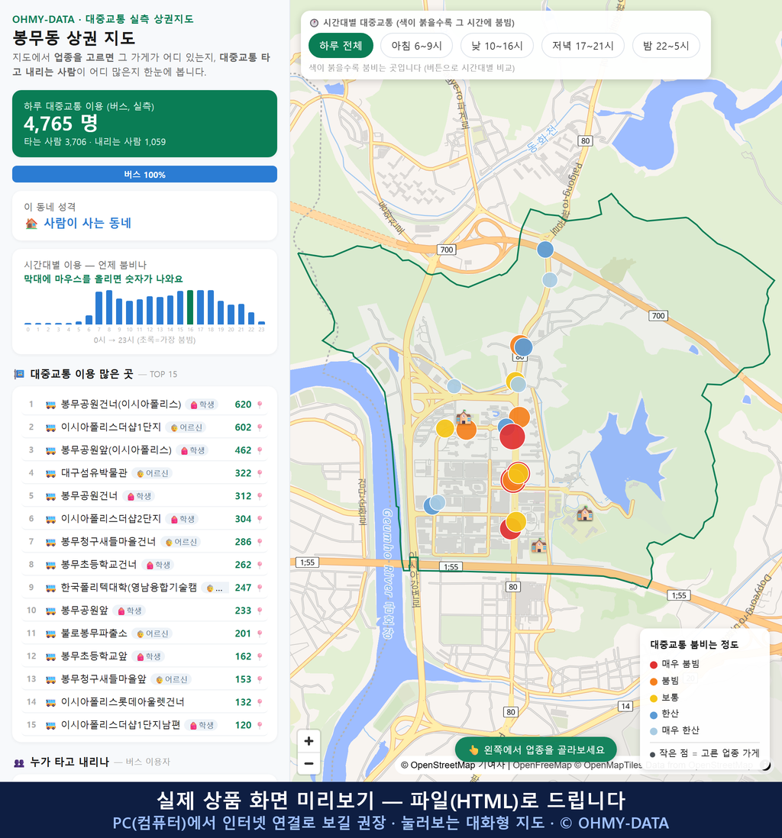Image resolution: width=782 pixels, height=838 pixels.
Task: Click the pin icon for 봉무초등학교앞
Action: [260, 656]
